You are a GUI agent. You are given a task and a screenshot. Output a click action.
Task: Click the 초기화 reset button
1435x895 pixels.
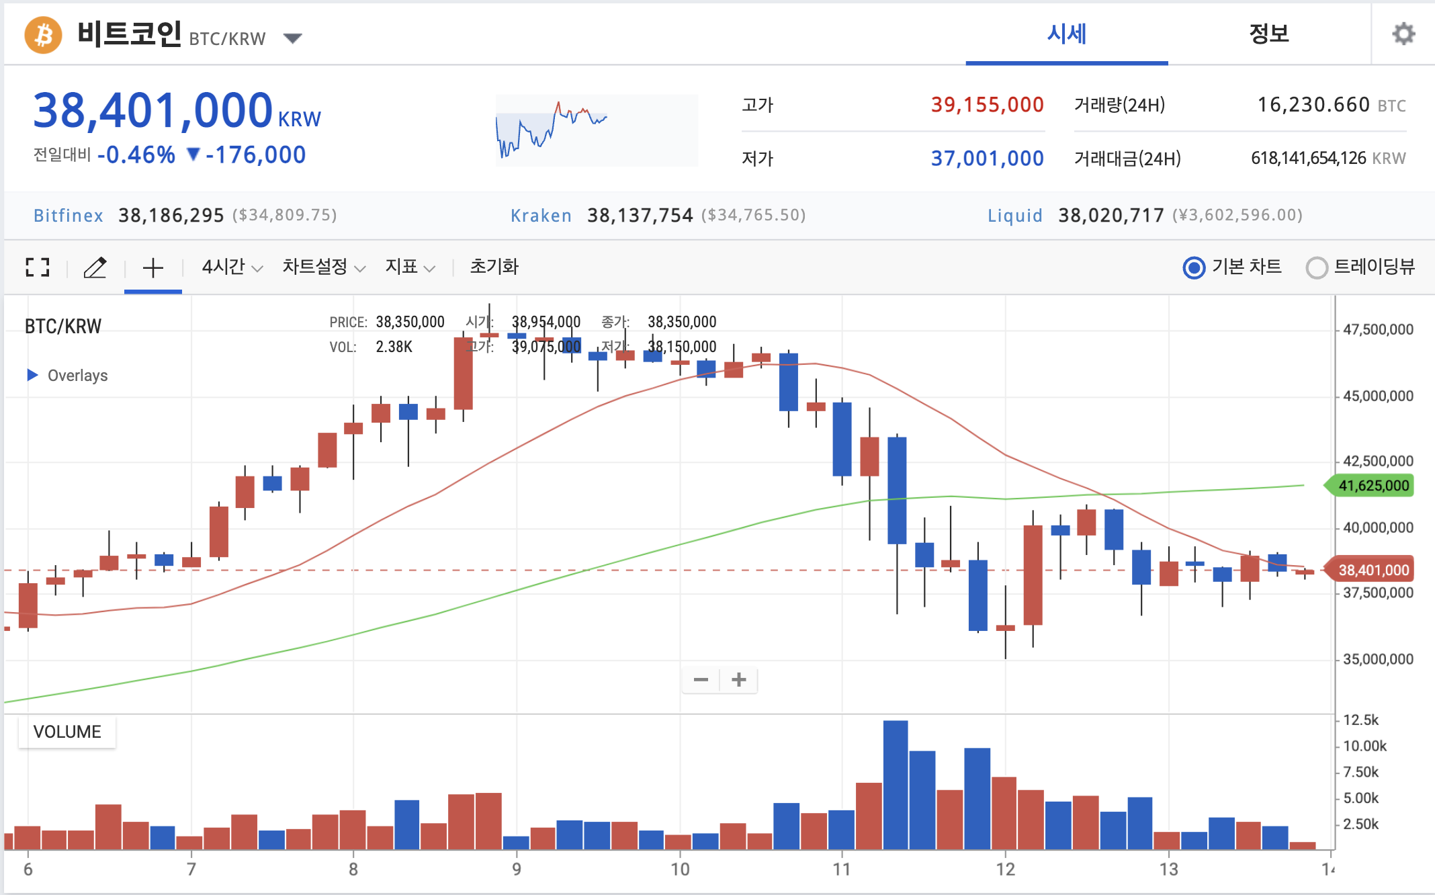[x=494, y=267]
